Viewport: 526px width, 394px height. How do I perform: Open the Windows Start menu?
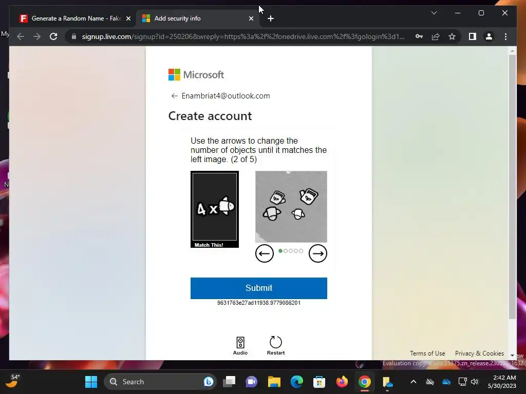[x=91, y=382]
